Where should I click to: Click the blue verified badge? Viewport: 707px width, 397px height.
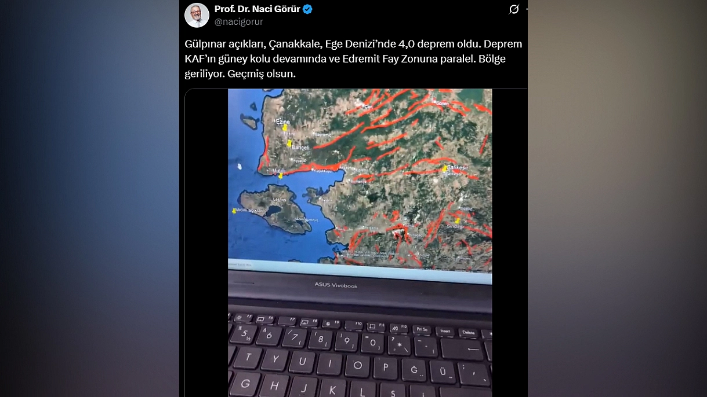(307, 9)
